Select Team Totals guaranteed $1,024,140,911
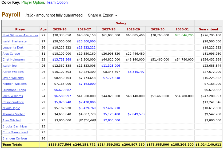 [208, 145]
